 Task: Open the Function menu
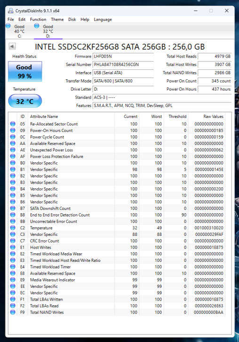pos(38,19)
